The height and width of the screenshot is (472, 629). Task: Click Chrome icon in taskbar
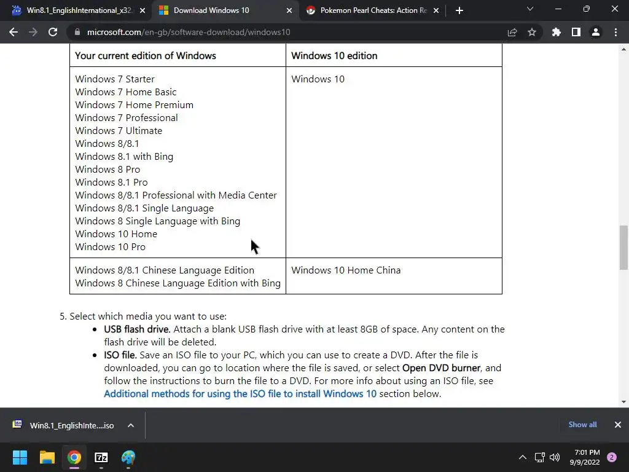[74, 457]
